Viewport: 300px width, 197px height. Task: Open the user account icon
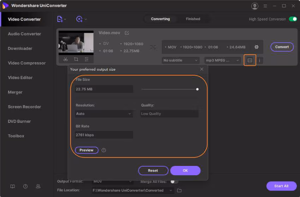[255, 6]
